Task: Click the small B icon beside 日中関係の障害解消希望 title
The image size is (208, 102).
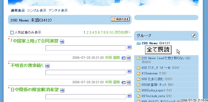Action: (x=62, y=90)
